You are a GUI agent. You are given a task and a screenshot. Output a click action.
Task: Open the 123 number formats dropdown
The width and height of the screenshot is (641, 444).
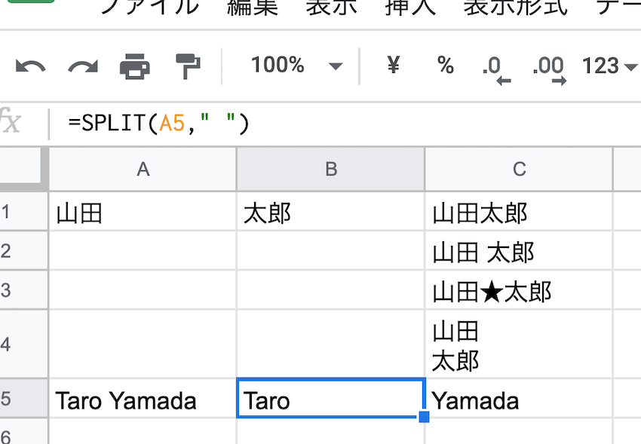pyautogui.click(x=609, y=66)
